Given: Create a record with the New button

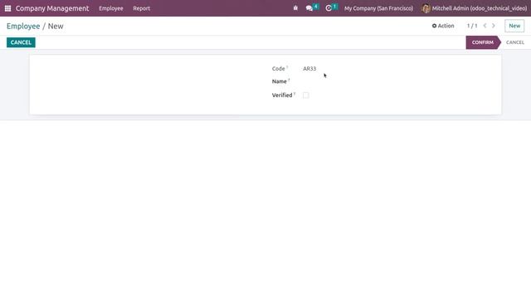Looking at the screenshot, I should (514, 26).
